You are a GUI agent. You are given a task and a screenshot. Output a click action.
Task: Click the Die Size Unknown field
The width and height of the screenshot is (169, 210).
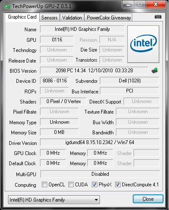[112, 50]
